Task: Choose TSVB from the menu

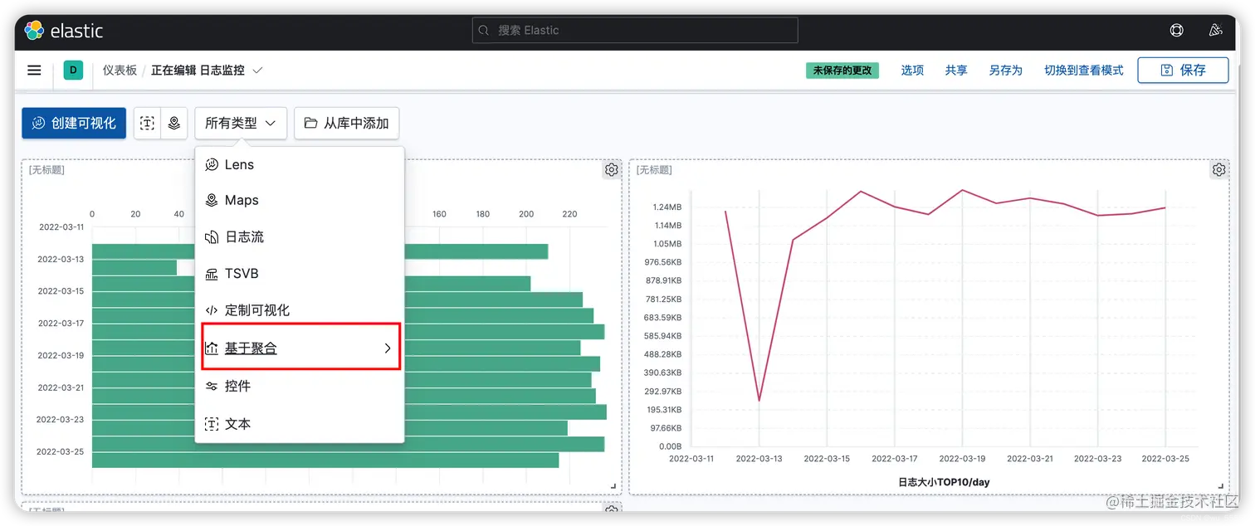Action: pos(300,274)
